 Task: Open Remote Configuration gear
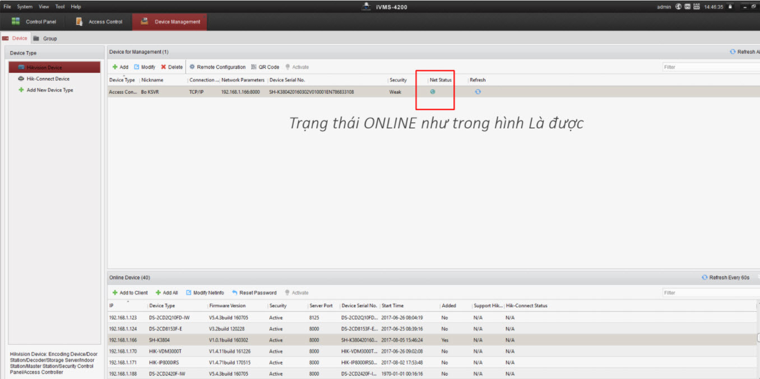point(192,67)
